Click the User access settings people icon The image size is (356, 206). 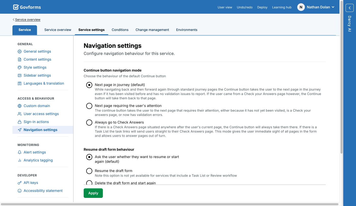[20, 114]
